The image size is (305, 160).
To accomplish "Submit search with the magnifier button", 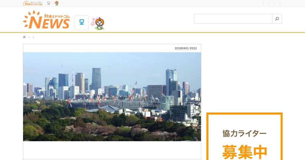I will (x=277, y=19).
